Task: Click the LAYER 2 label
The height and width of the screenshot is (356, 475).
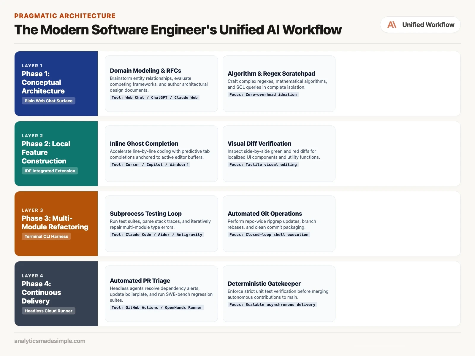Action: click(x=32, y=136)
